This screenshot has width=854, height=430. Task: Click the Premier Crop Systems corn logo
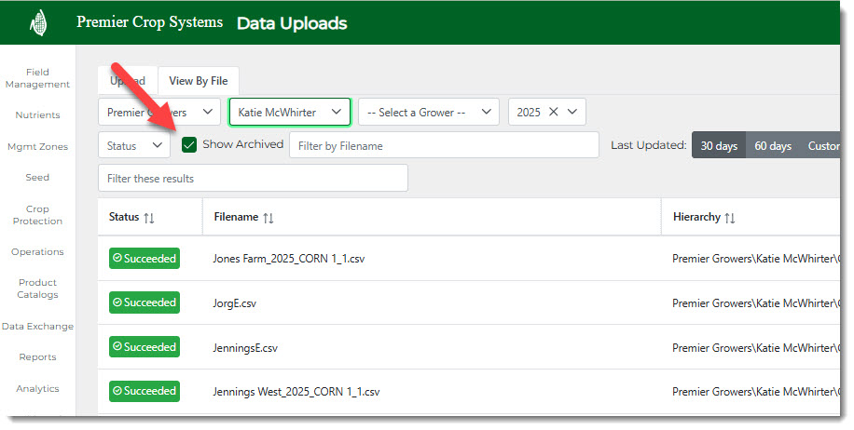(38, 23)
